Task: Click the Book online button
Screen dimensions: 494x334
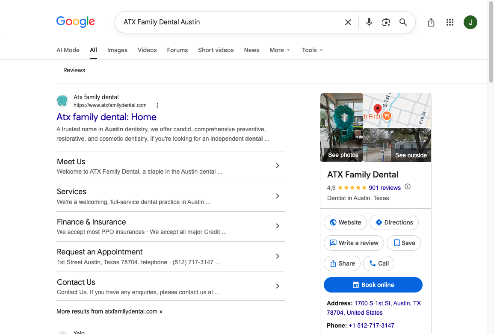Action: [373, 285]
